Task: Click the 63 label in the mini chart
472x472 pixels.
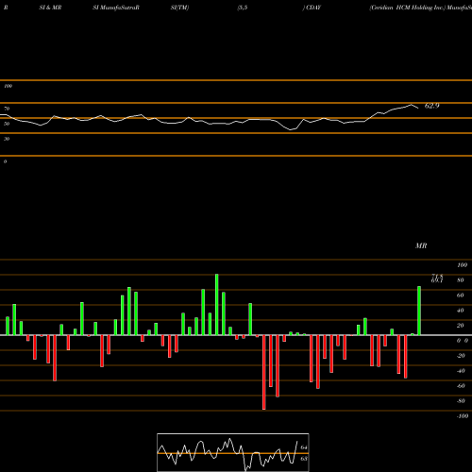Action: coord(304,459)
